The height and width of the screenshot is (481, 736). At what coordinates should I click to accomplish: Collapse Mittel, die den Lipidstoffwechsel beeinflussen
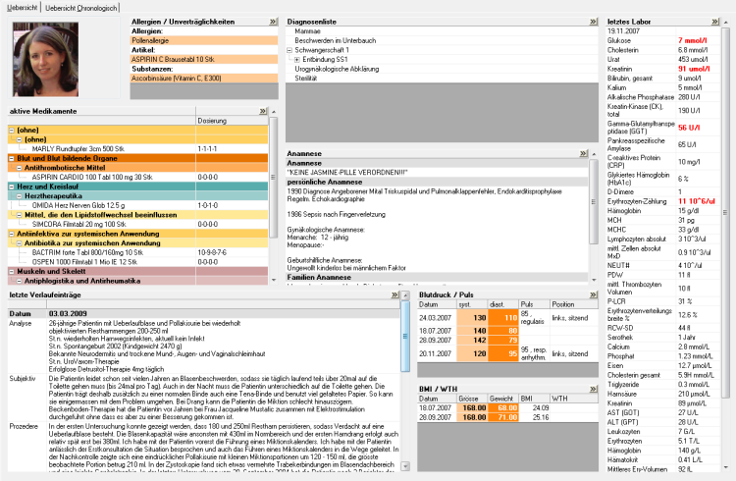pyautogui.click(x=20, y=215)
